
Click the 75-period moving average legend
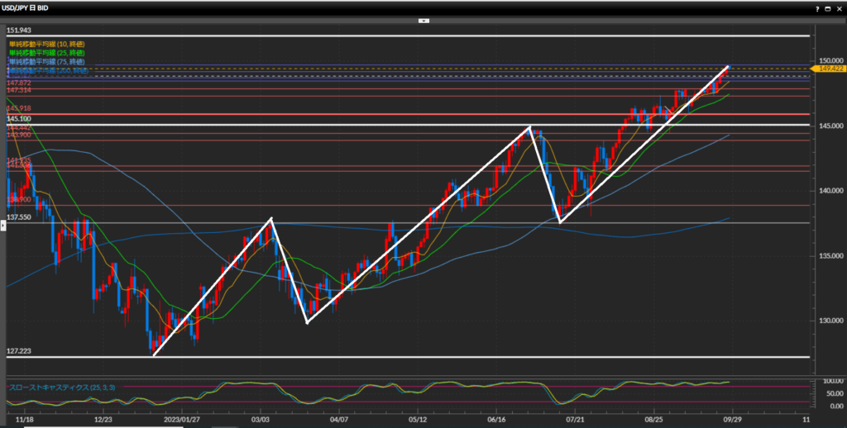[47, 62]
